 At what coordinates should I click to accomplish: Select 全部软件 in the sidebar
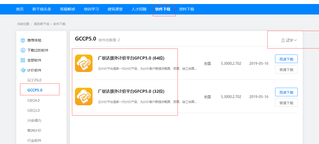point(34,60)
